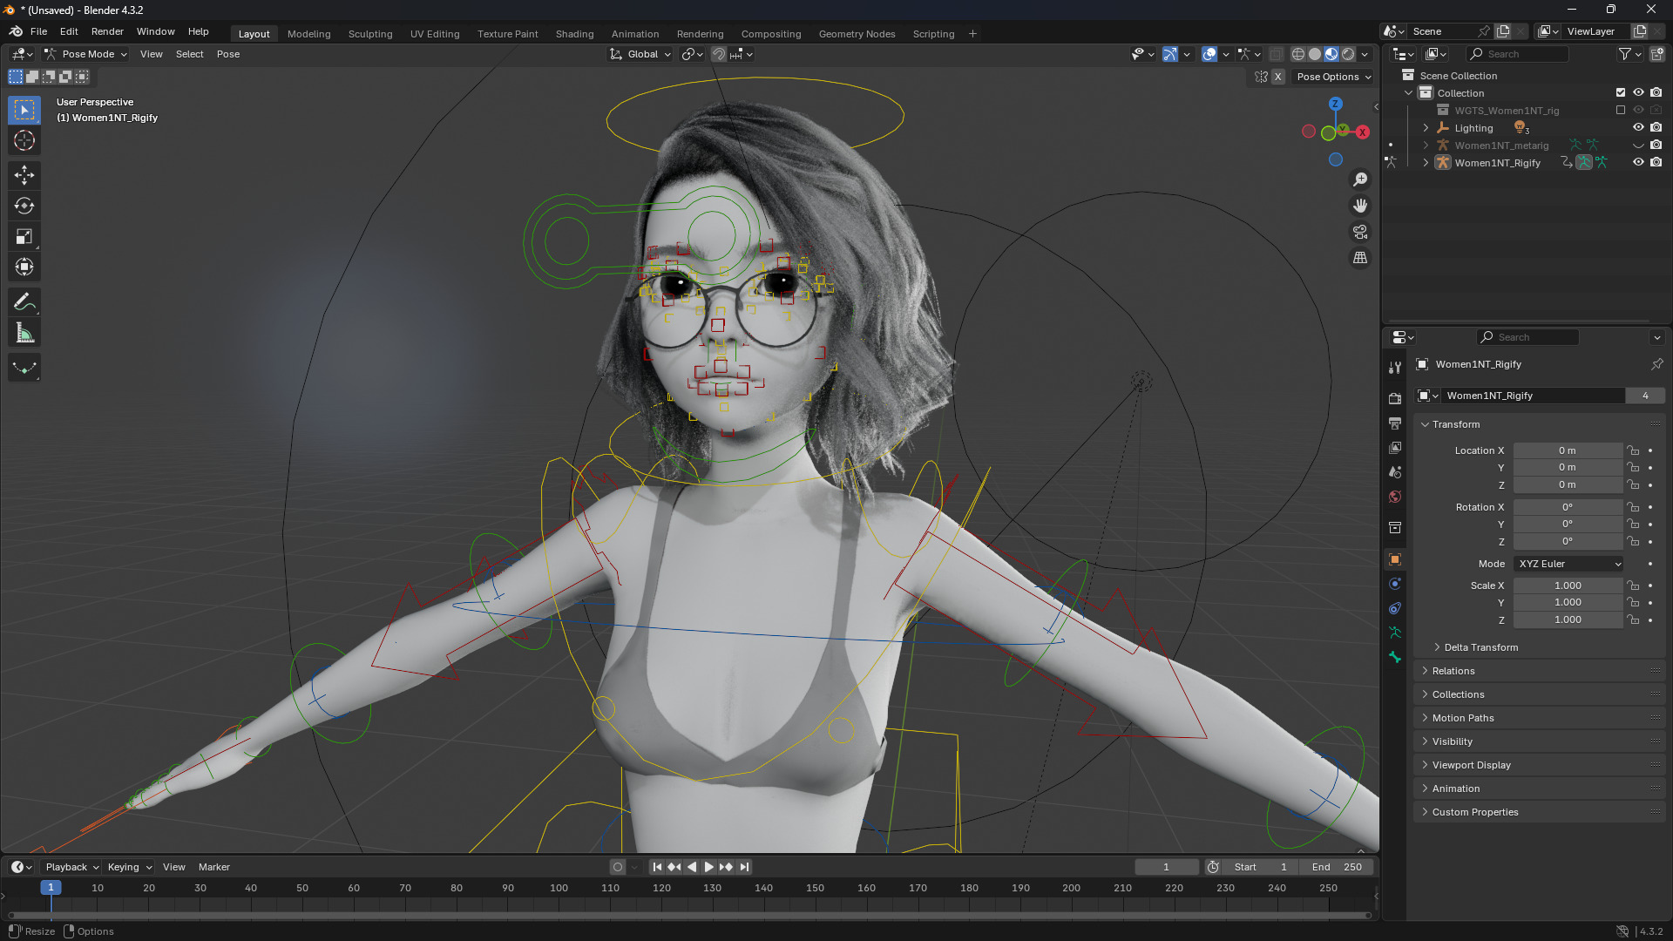Open the Object Constraints properties tab
Screen dimensions: 1673x941
pyautogui.click(x=1395, y=608)
